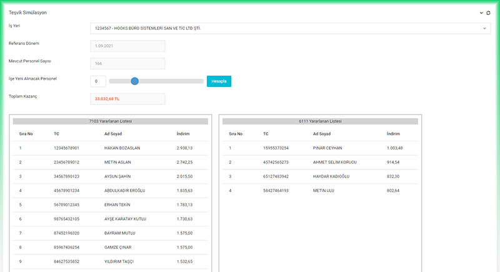
Task: Sort 7103 list by İndirim column
Action: pyautogui.click(x=183, y=134)
